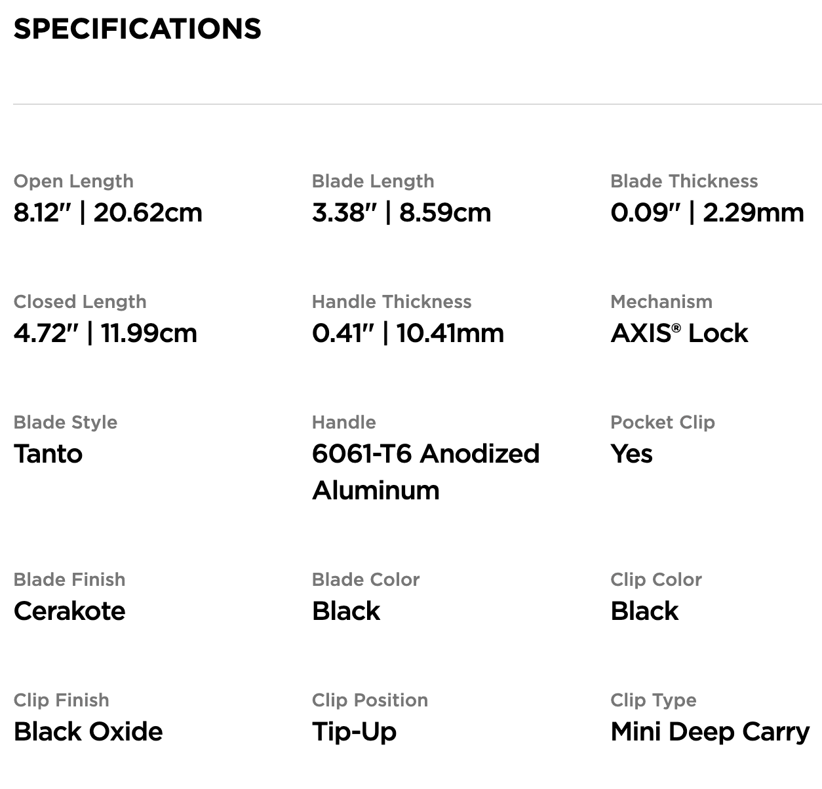This screenshot has width=822, height=789.
Task: Click the 3.38" | 8.59cm blade length value
Action: [x=401, y=212]
